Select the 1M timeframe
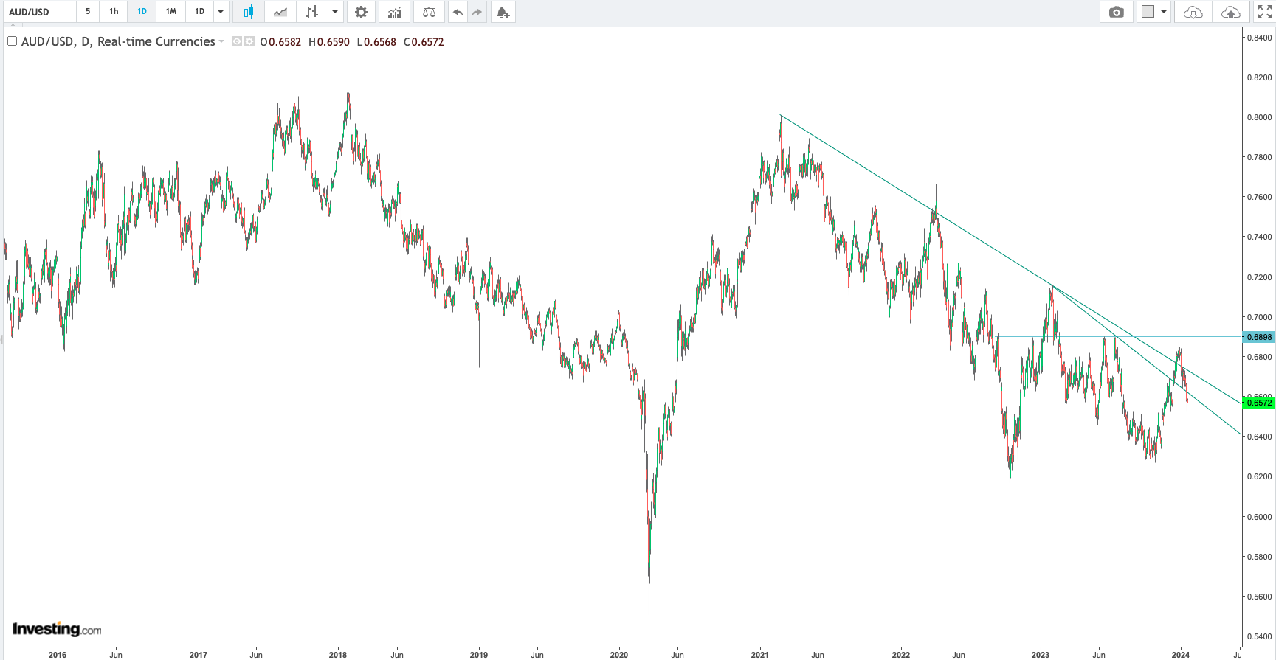This screenshot has width=1276, height=660. point(170,12)
